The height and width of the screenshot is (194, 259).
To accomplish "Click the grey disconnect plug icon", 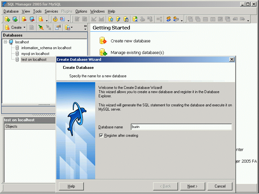I will [49, 27].
